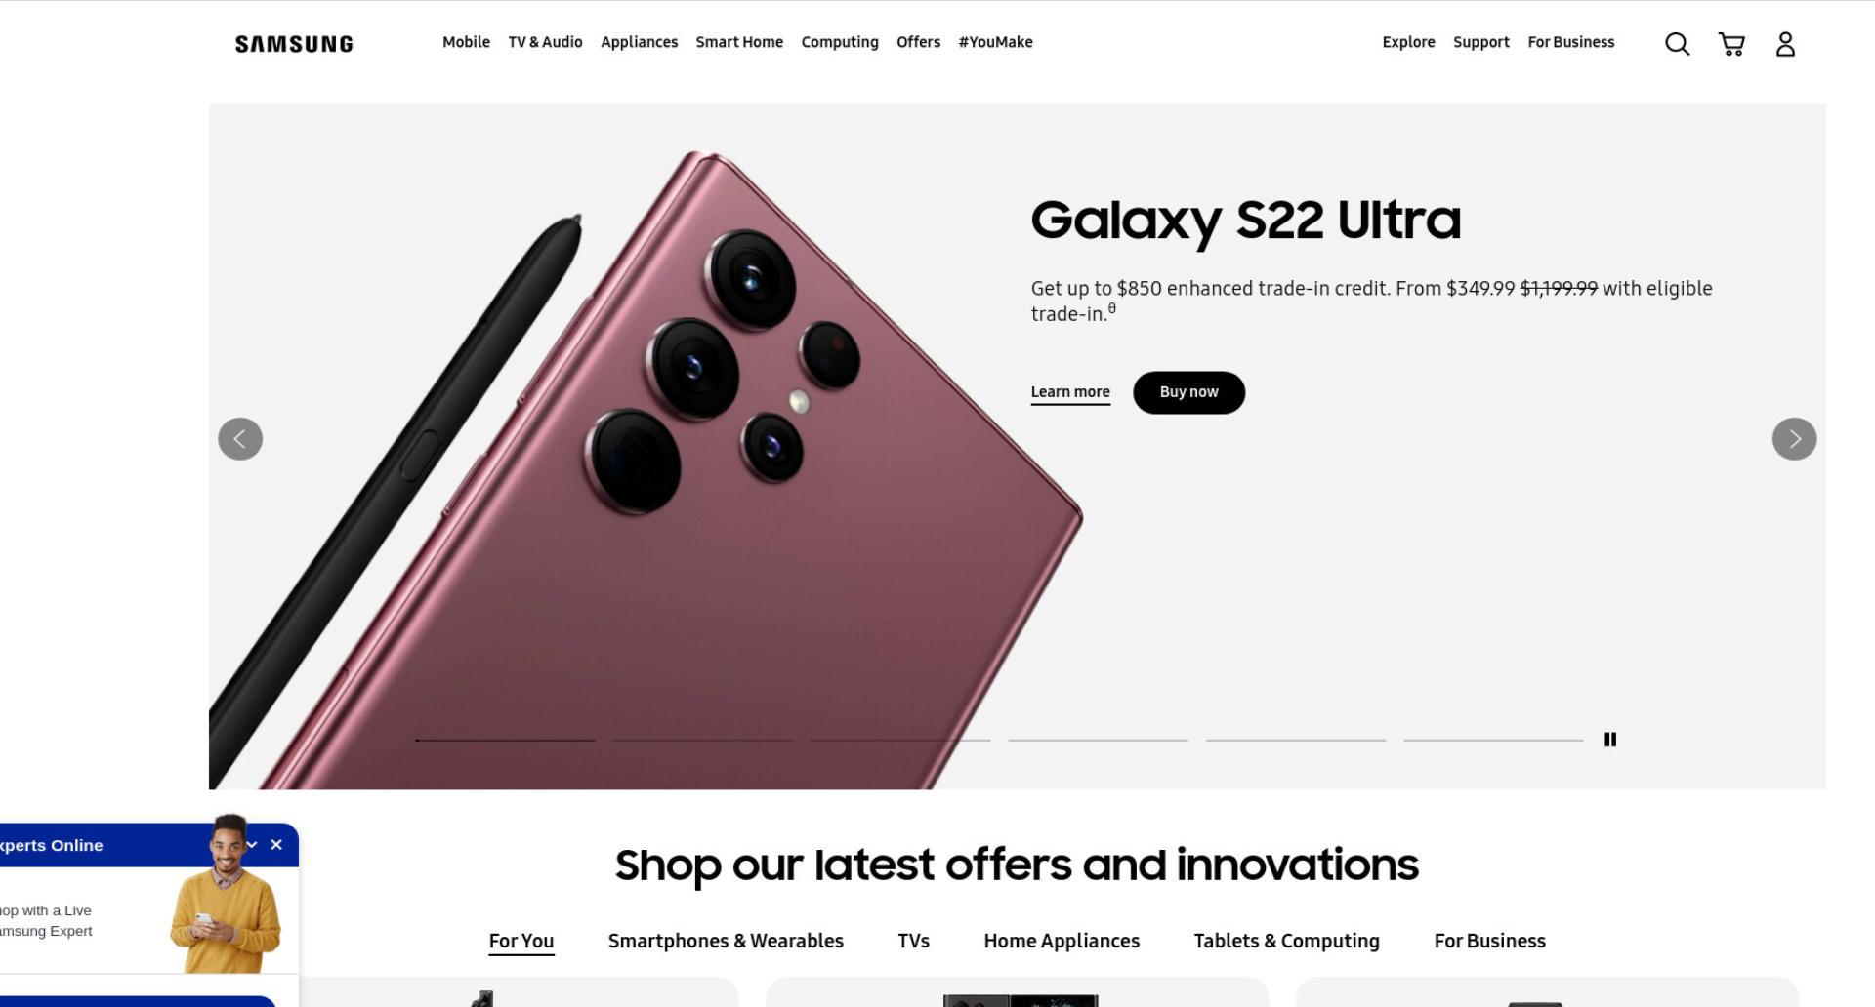The height and width of the screenshot is (1007, 1875).
Task: Open the shopping cart icon
Action: coord(1731,44)
